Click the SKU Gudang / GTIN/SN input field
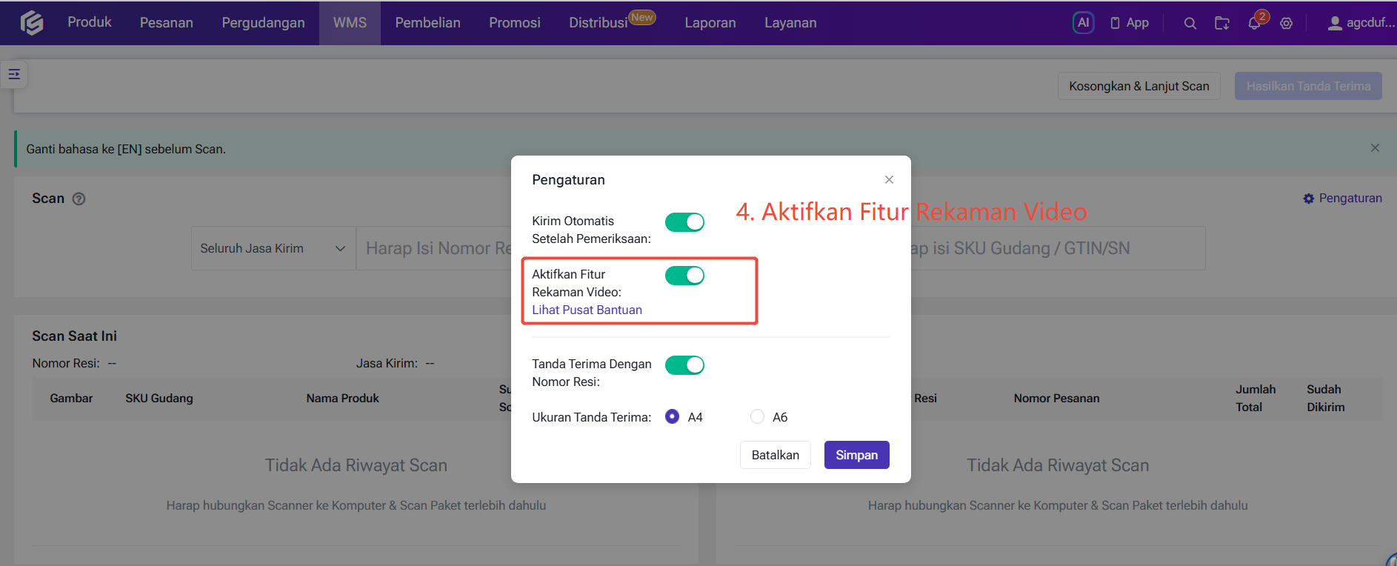1397x566 pixels. coord(1058,248)
